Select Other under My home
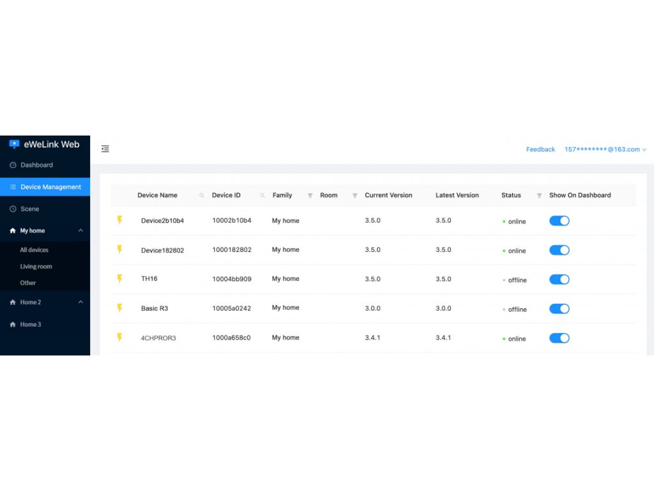Screen dimensions: 654x491 pos(28,283)
